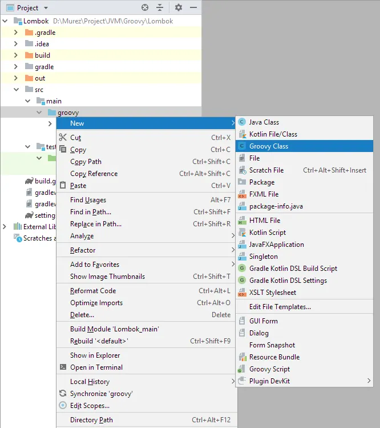Select the build folder row
Screen dimensions: 380x428
101,55
